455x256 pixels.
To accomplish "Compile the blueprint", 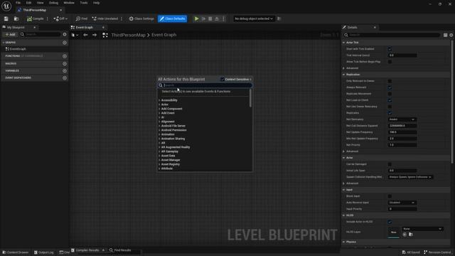I will 35,18.
